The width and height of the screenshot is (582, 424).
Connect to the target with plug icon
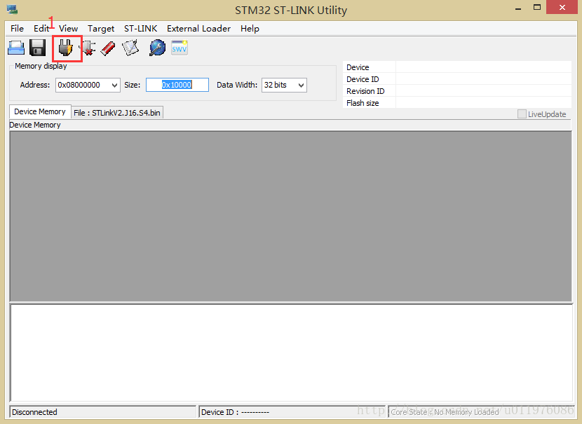66,48
